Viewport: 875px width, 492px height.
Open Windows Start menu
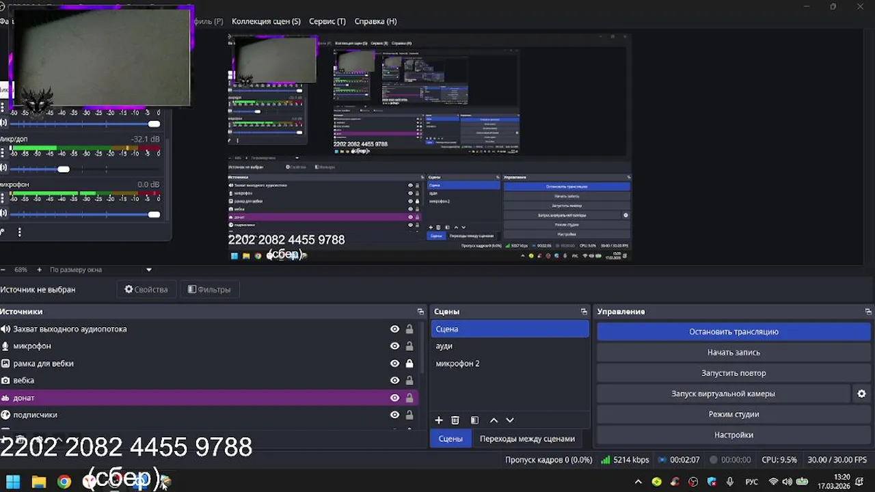point(13,482)
